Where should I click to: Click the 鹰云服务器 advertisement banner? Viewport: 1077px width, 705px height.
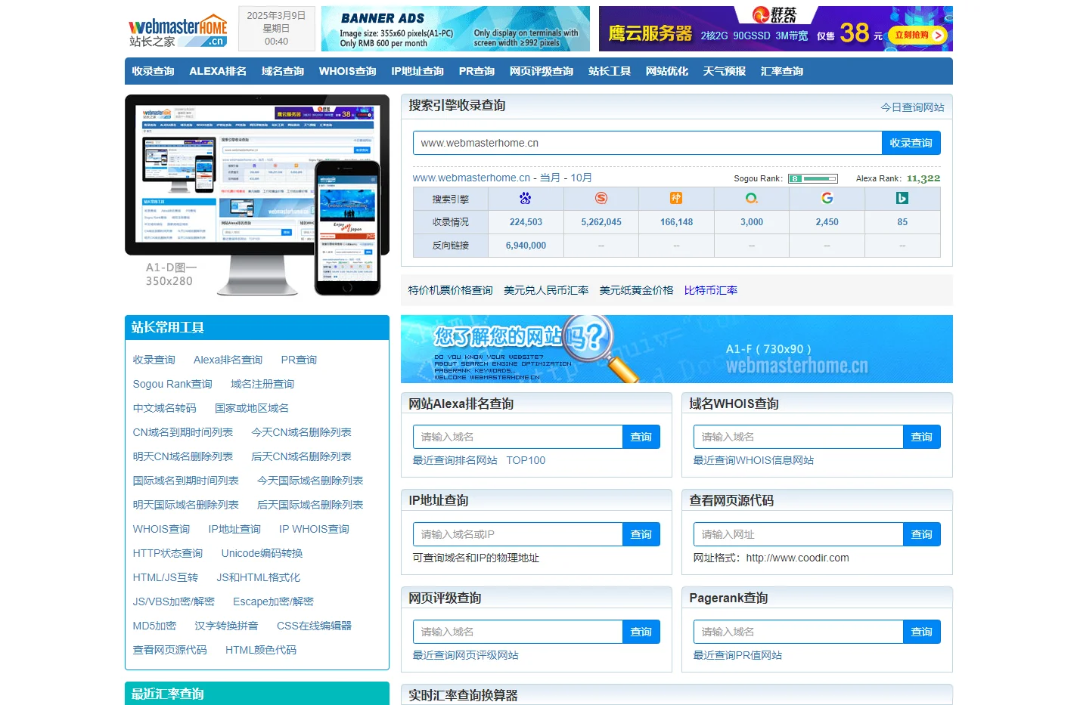(x=776, y=29)
